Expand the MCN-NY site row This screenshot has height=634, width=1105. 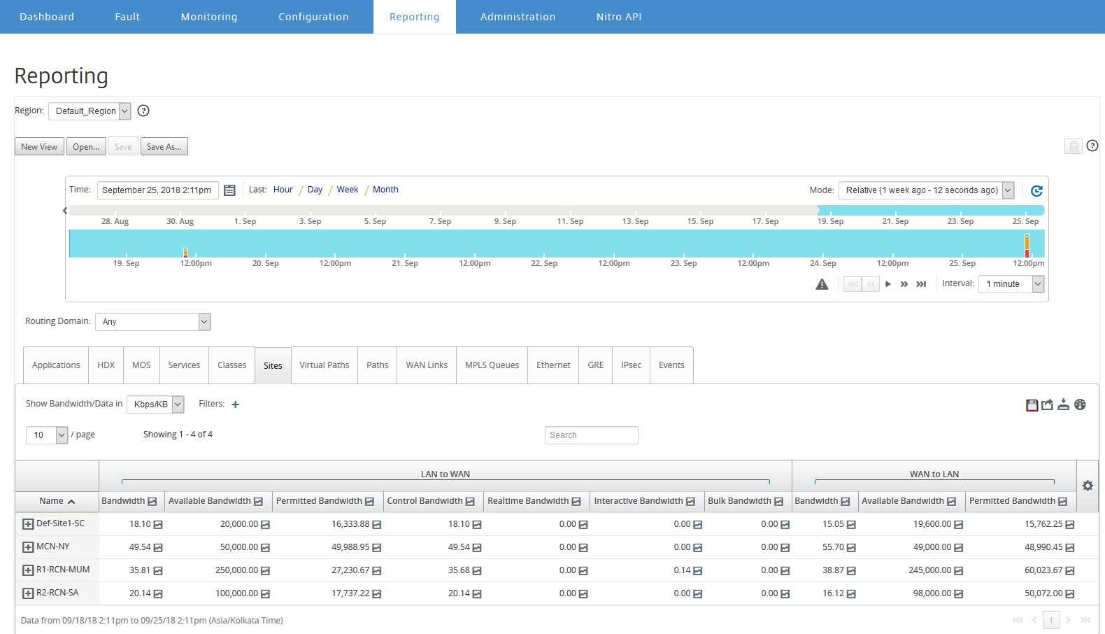28,547
